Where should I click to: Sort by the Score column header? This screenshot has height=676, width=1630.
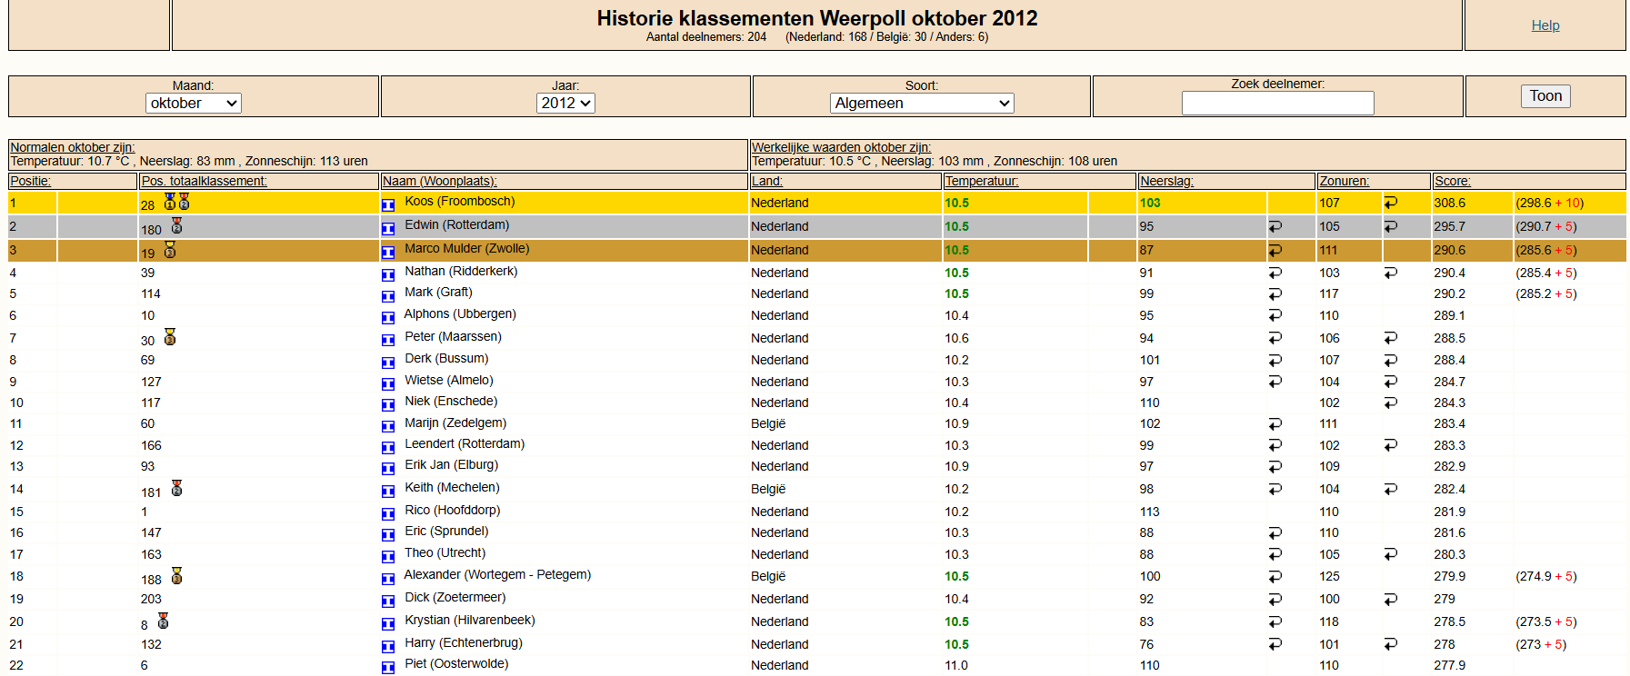1452,181
